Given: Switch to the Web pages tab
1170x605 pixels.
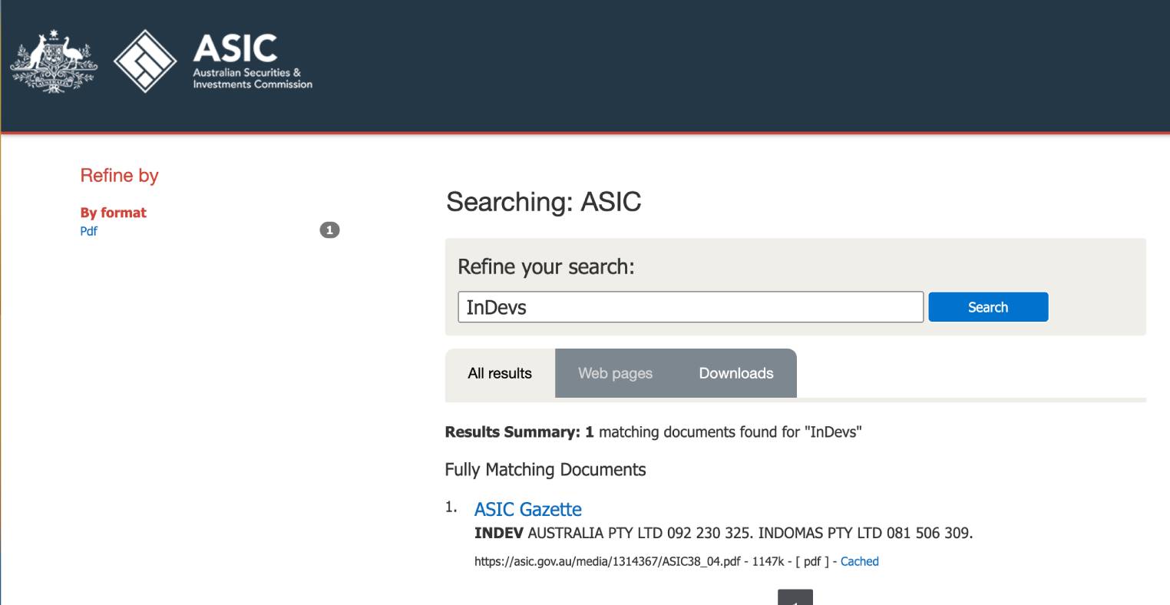Looking at the screenshot, I should [x=615, y=373].
